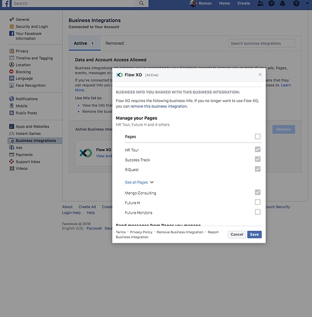This screenshot has width=312, height=317.
Task: Click the Search business integrations field
Action: (261, 43)
